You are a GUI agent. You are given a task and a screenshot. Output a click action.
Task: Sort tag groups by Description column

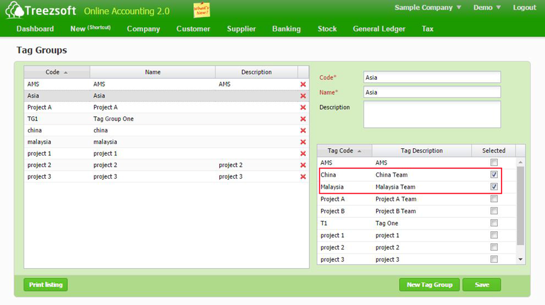257,72
